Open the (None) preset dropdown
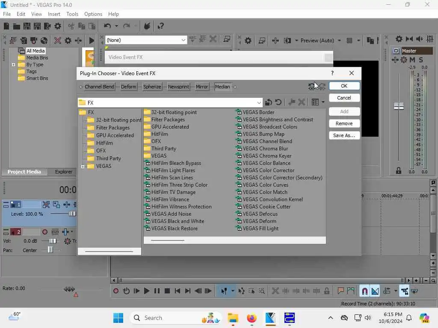The image size is (438, 328). 183,40
